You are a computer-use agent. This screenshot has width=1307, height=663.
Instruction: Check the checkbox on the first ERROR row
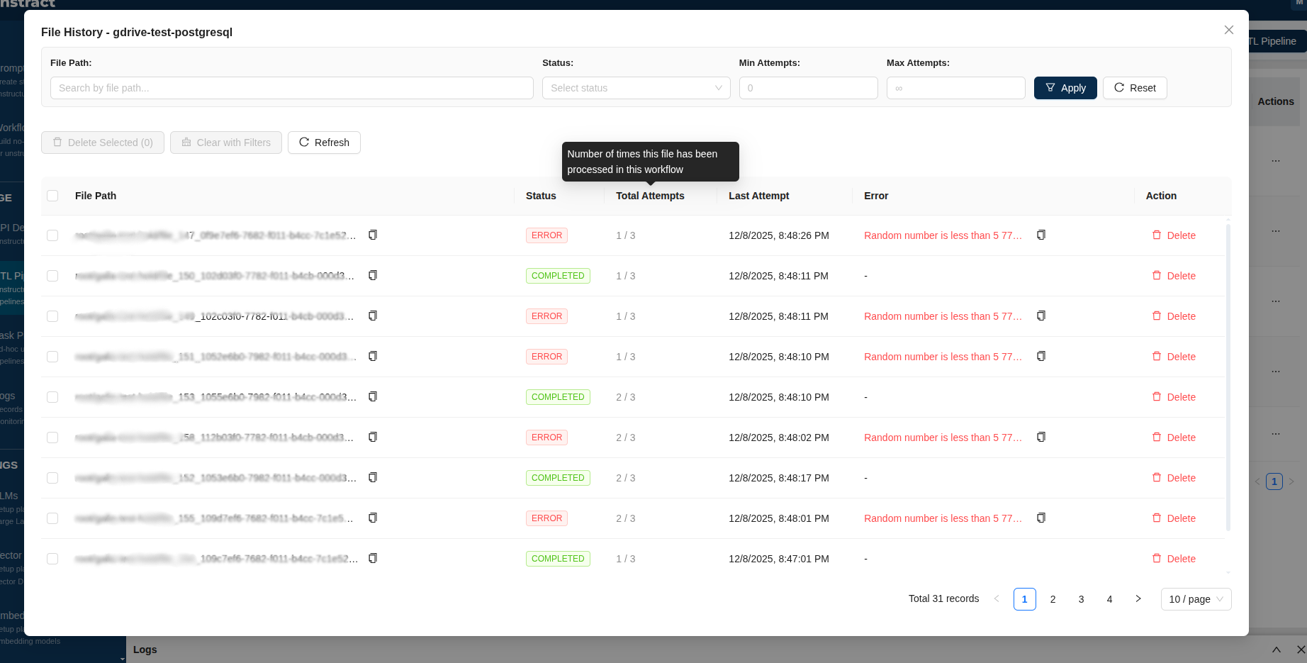click(52, 235)
